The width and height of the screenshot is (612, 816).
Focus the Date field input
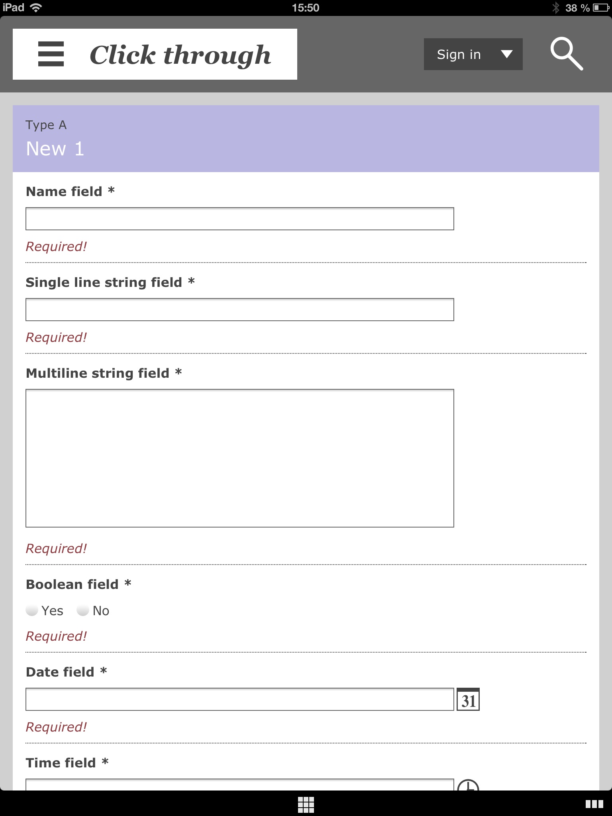coord(239,699)
